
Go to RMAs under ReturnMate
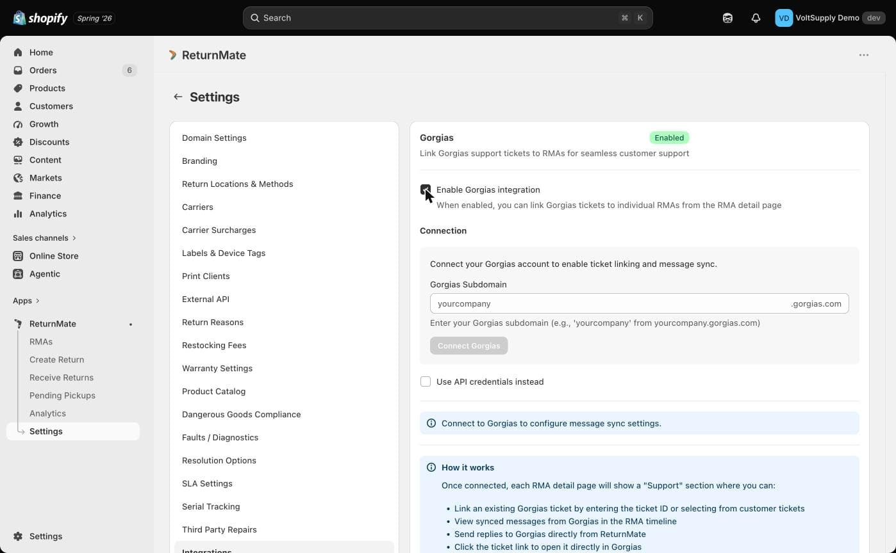pos(41,342)
